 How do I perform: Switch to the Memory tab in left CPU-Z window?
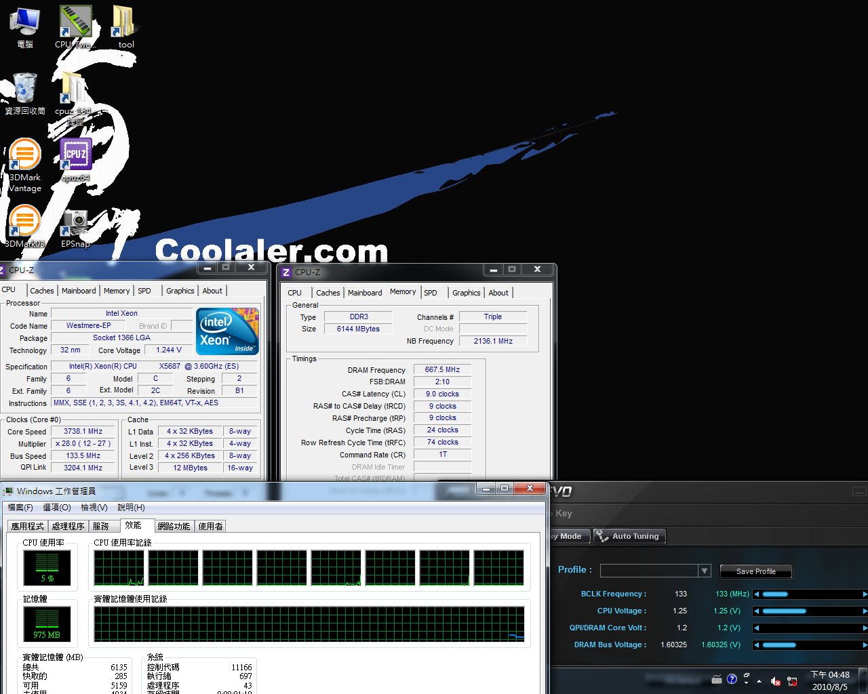click(117, 291)
